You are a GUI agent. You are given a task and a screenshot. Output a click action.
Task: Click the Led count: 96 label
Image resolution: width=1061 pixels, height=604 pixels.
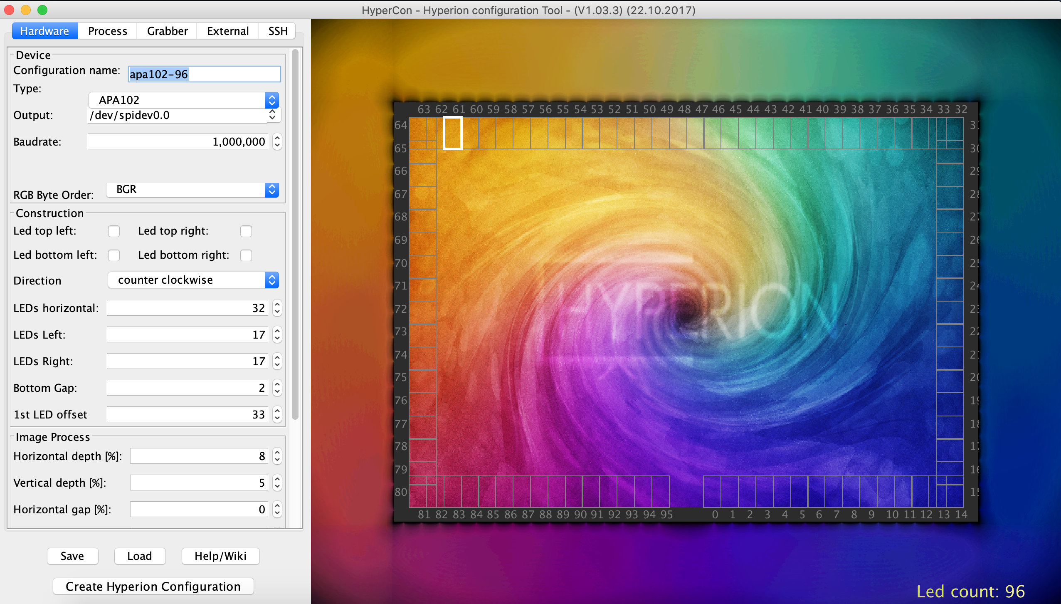970,591
